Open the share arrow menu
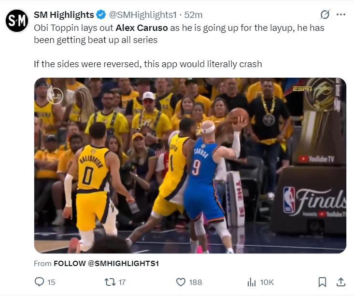This screenshot has width=354, height=296. pos(340,282)
